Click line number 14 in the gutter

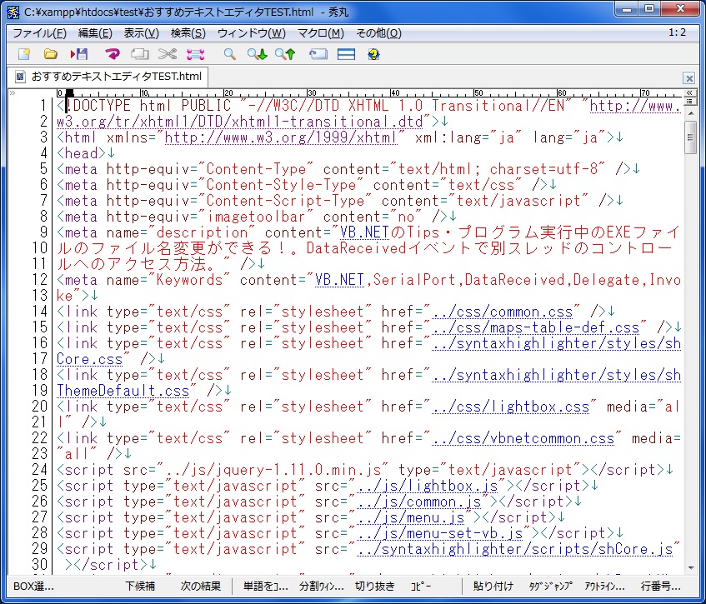pos(40,312)
